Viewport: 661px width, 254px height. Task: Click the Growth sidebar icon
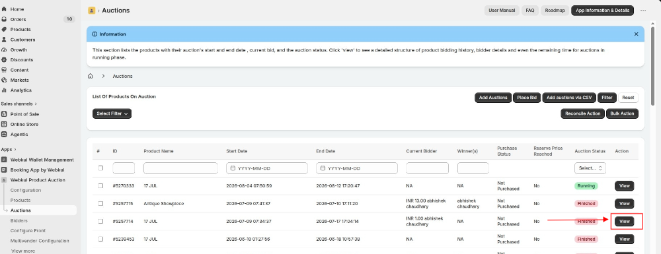(x=4, y=49)
